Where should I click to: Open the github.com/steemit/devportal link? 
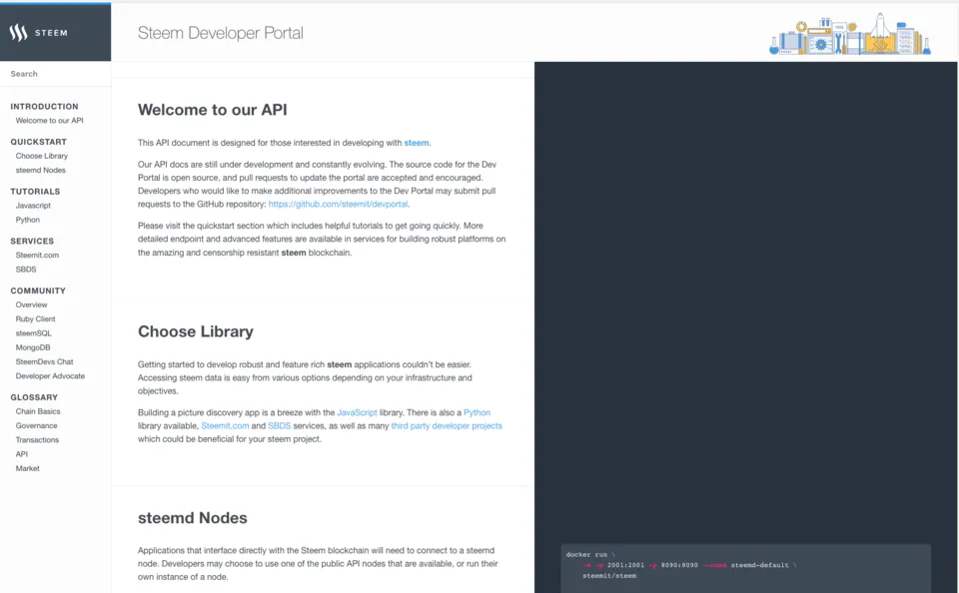[338, 205]
